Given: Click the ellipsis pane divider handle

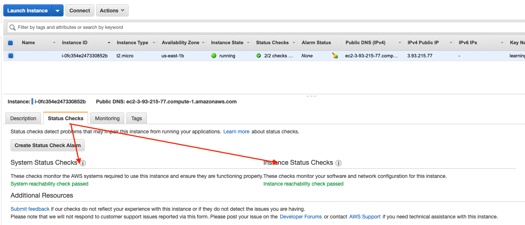Looking at the screenshot, I should coord(311,96).
